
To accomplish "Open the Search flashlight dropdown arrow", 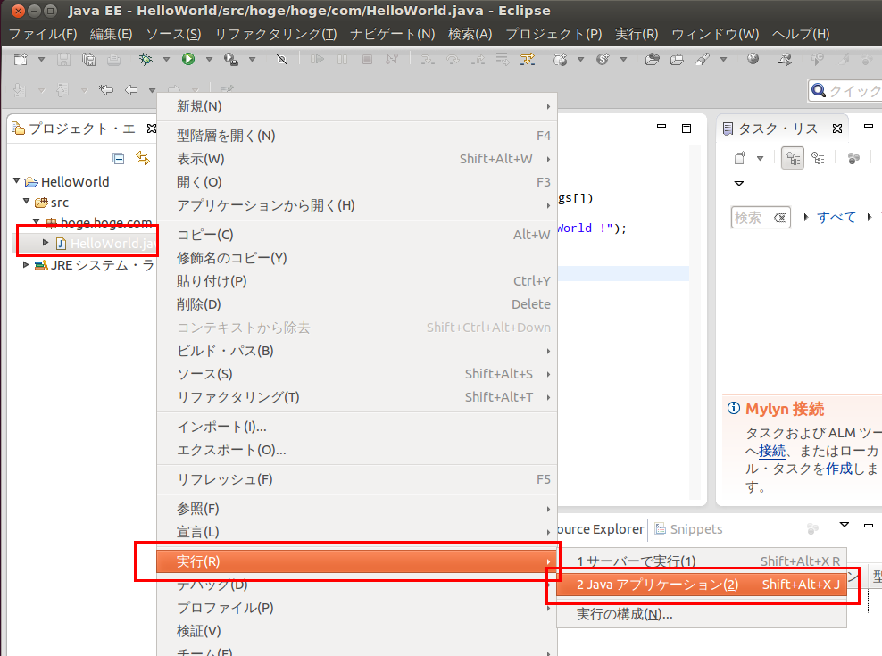I will tap(723, 59).
